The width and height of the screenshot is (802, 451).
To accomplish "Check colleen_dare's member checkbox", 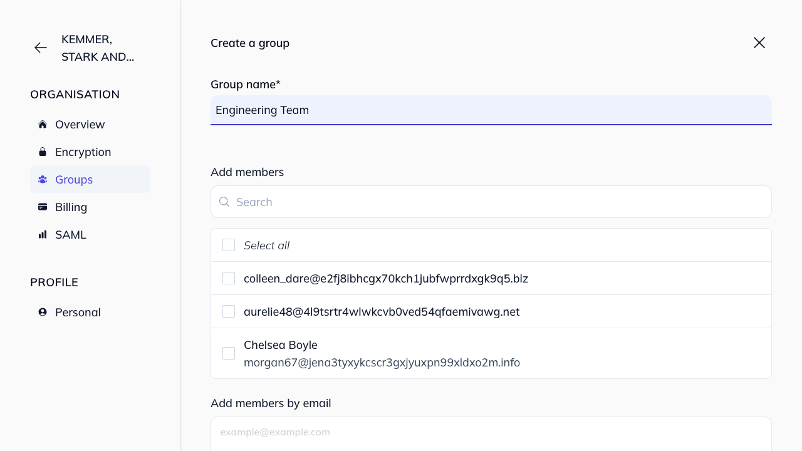I will (x=228, y=277).
